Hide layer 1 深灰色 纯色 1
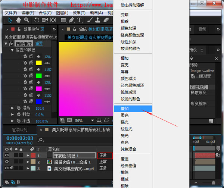Screen dimensions: 224x188 [x=7, y=155]
